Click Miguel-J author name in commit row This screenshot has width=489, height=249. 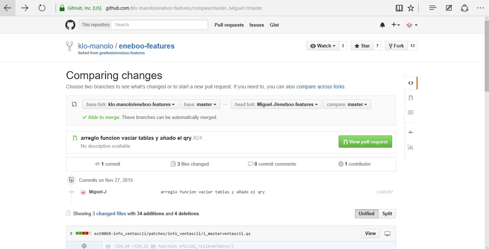pyautogui.click(x=98, y=192)
